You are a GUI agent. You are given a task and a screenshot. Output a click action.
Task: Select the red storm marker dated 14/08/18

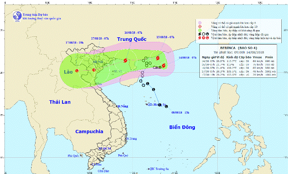163,65
